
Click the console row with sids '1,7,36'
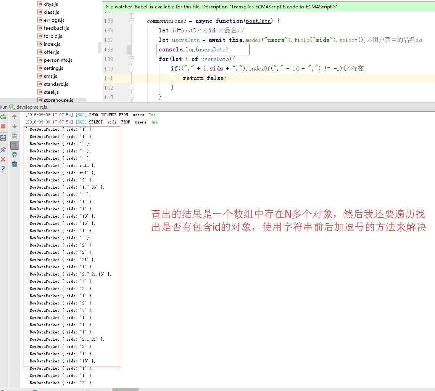click(67, 187)
